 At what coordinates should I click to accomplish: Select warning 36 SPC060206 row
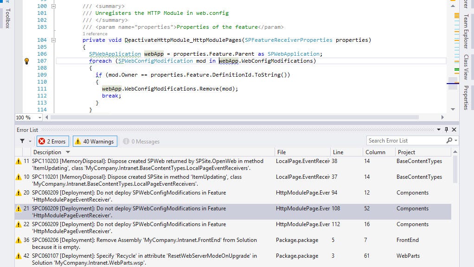(233, 243)
